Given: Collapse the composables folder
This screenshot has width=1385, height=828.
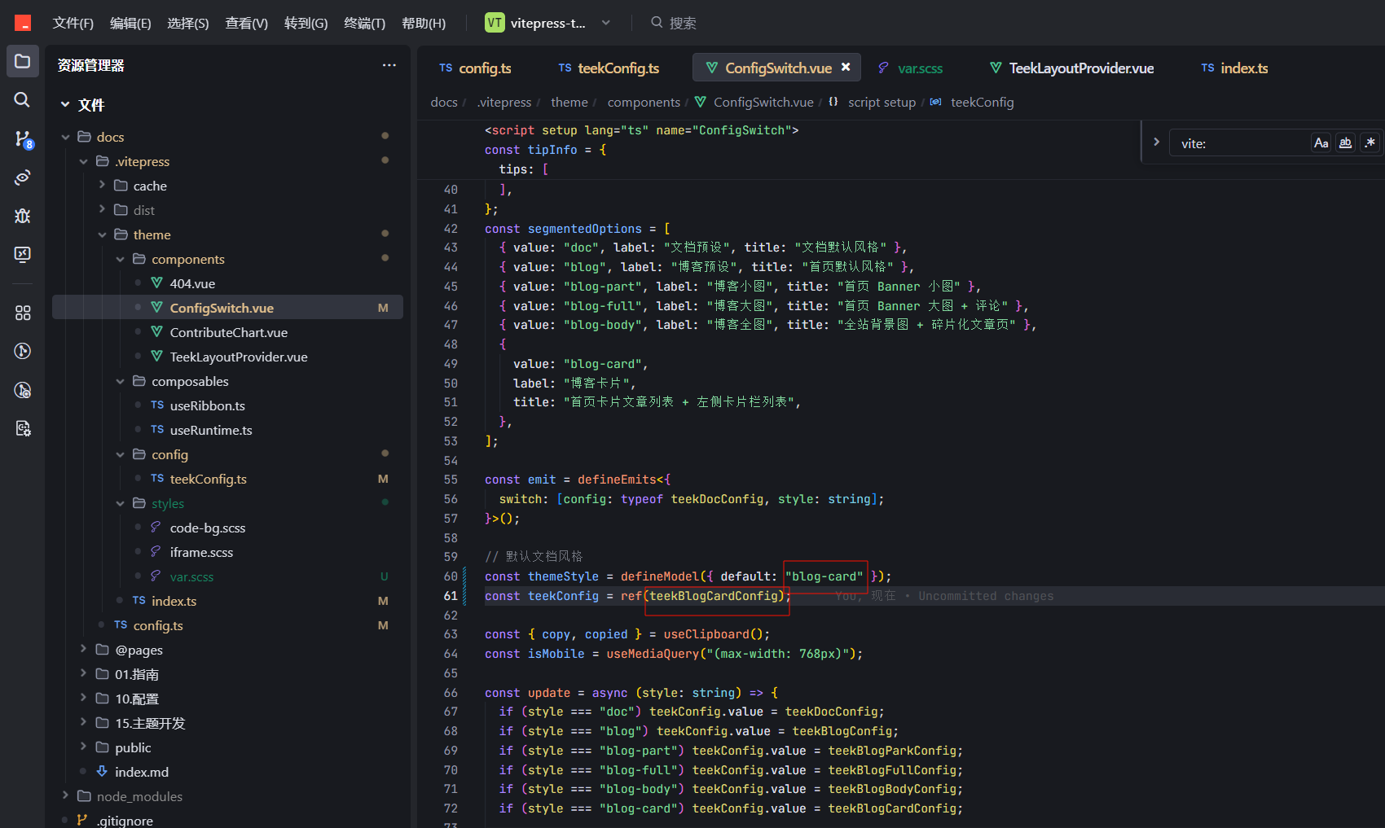Looking at the screenshot, I should pos(120,381).
